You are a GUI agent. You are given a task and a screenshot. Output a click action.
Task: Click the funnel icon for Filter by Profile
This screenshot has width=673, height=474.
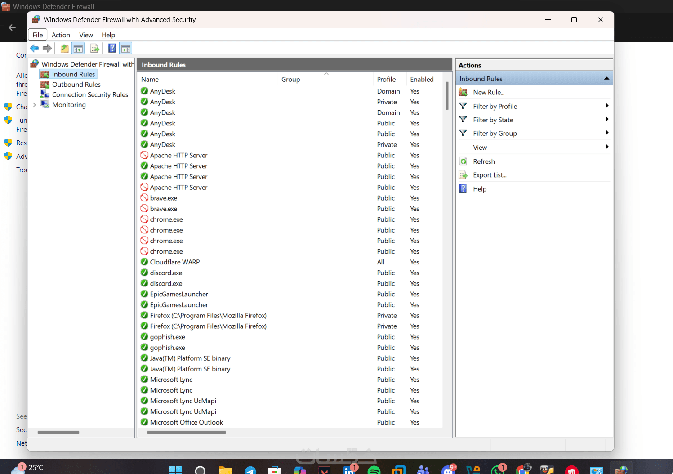point(463,106)
